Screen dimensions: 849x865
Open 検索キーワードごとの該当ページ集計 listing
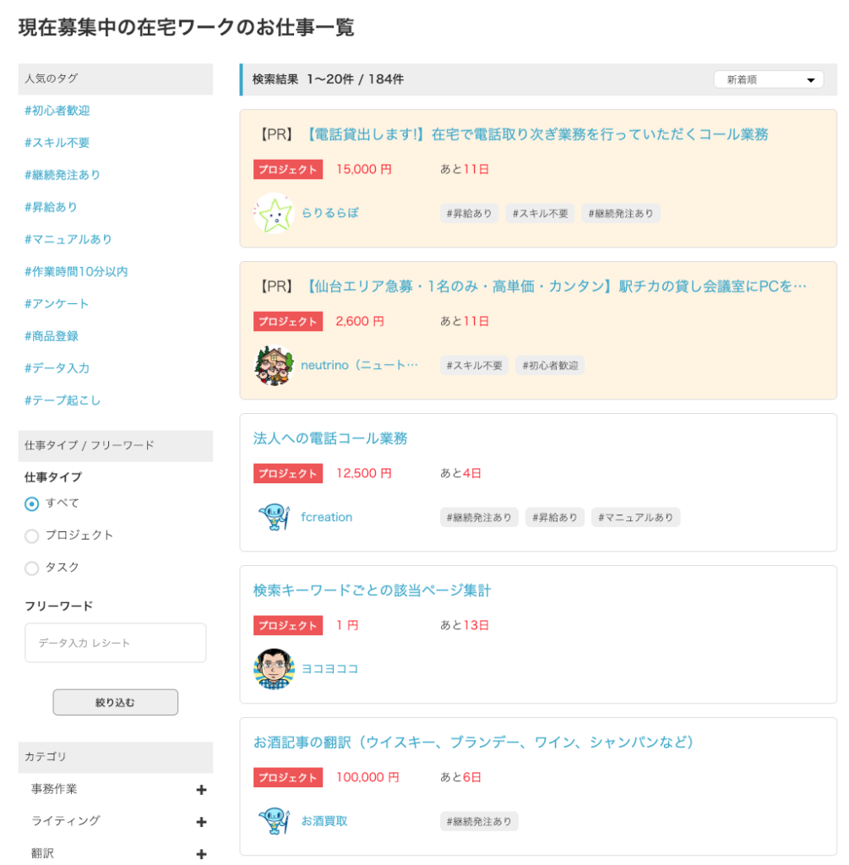point(372,590)
